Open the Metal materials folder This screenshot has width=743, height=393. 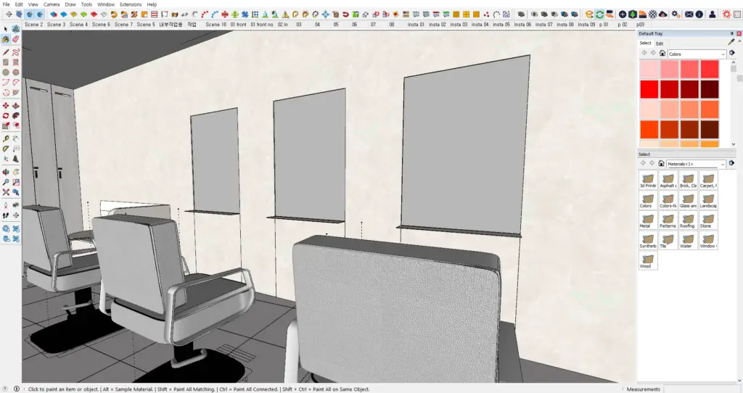(x=648, y=220)
